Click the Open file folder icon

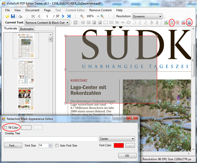tap(7, 16)
